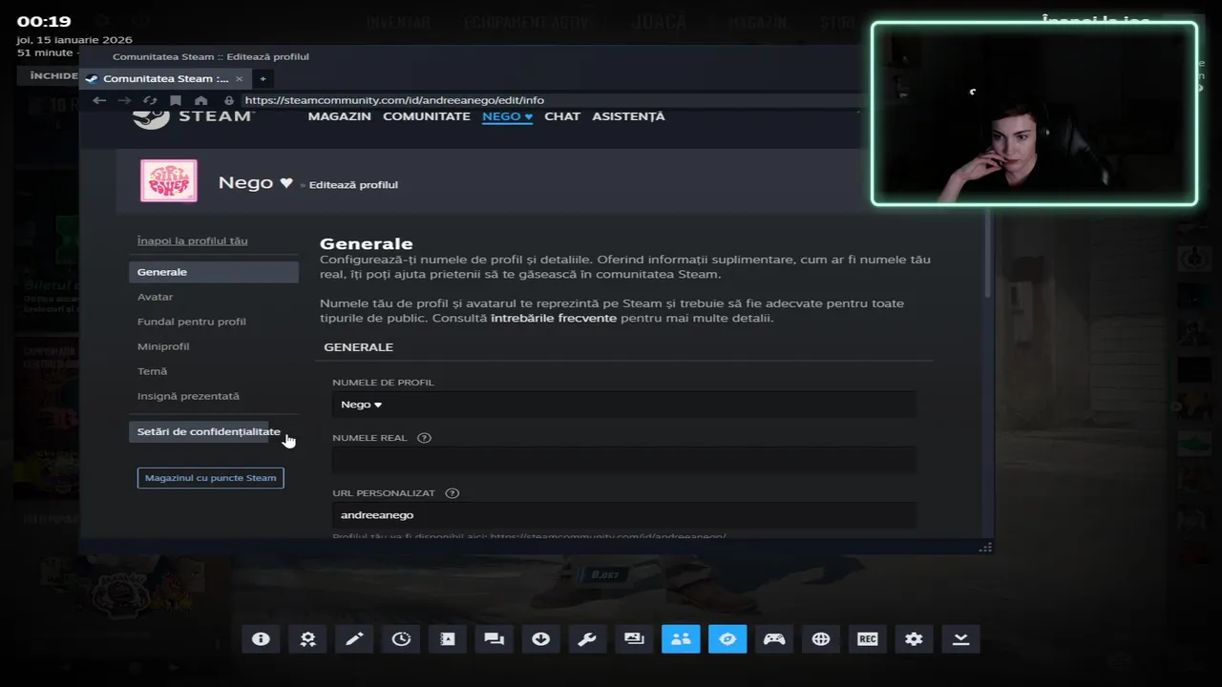
Task: Click the REC recording icon
Action: point(868,639)
